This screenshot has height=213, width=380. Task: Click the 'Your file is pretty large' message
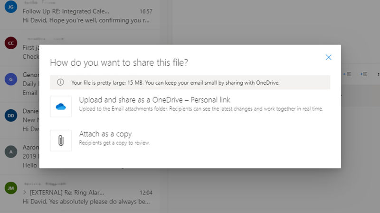tap(175, 82)
